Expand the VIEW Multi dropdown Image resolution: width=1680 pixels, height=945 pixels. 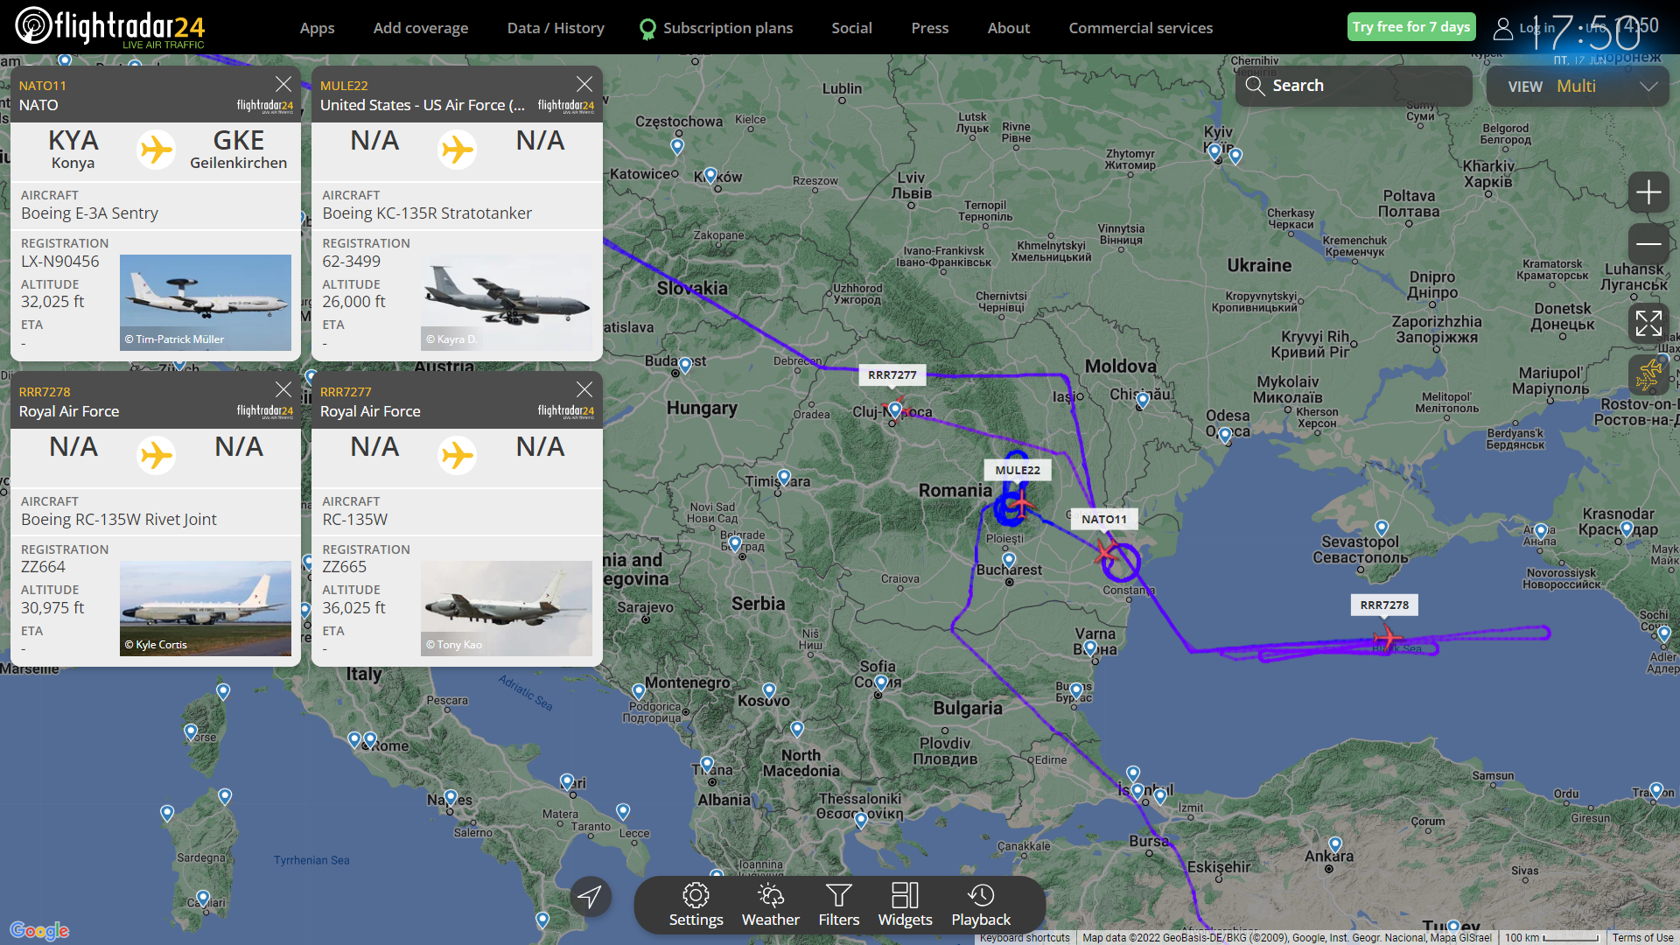click(1578, 86)
